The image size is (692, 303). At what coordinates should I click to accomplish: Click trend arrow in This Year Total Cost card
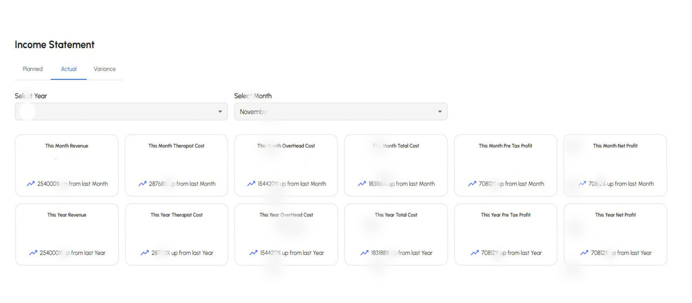point(365,253)
